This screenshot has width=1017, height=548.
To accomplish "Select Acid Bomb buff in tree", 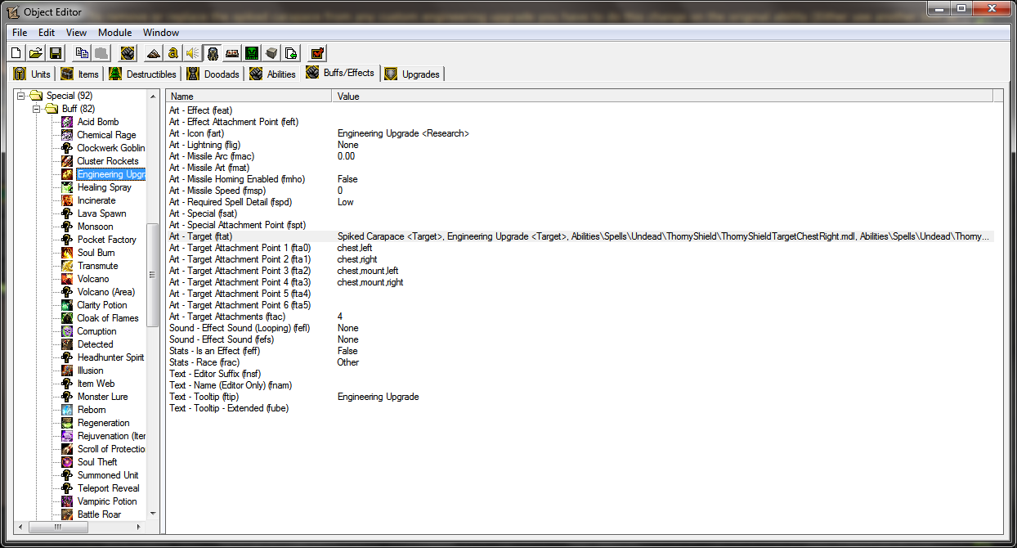I will (x=98, y=122).
